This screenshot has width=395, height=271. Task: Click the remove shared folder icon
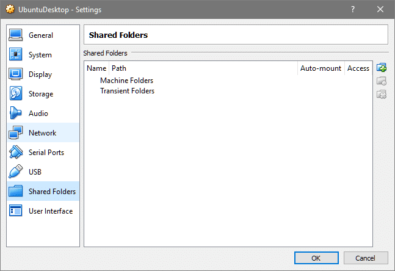pyautogui.click(x=382, y=94)
